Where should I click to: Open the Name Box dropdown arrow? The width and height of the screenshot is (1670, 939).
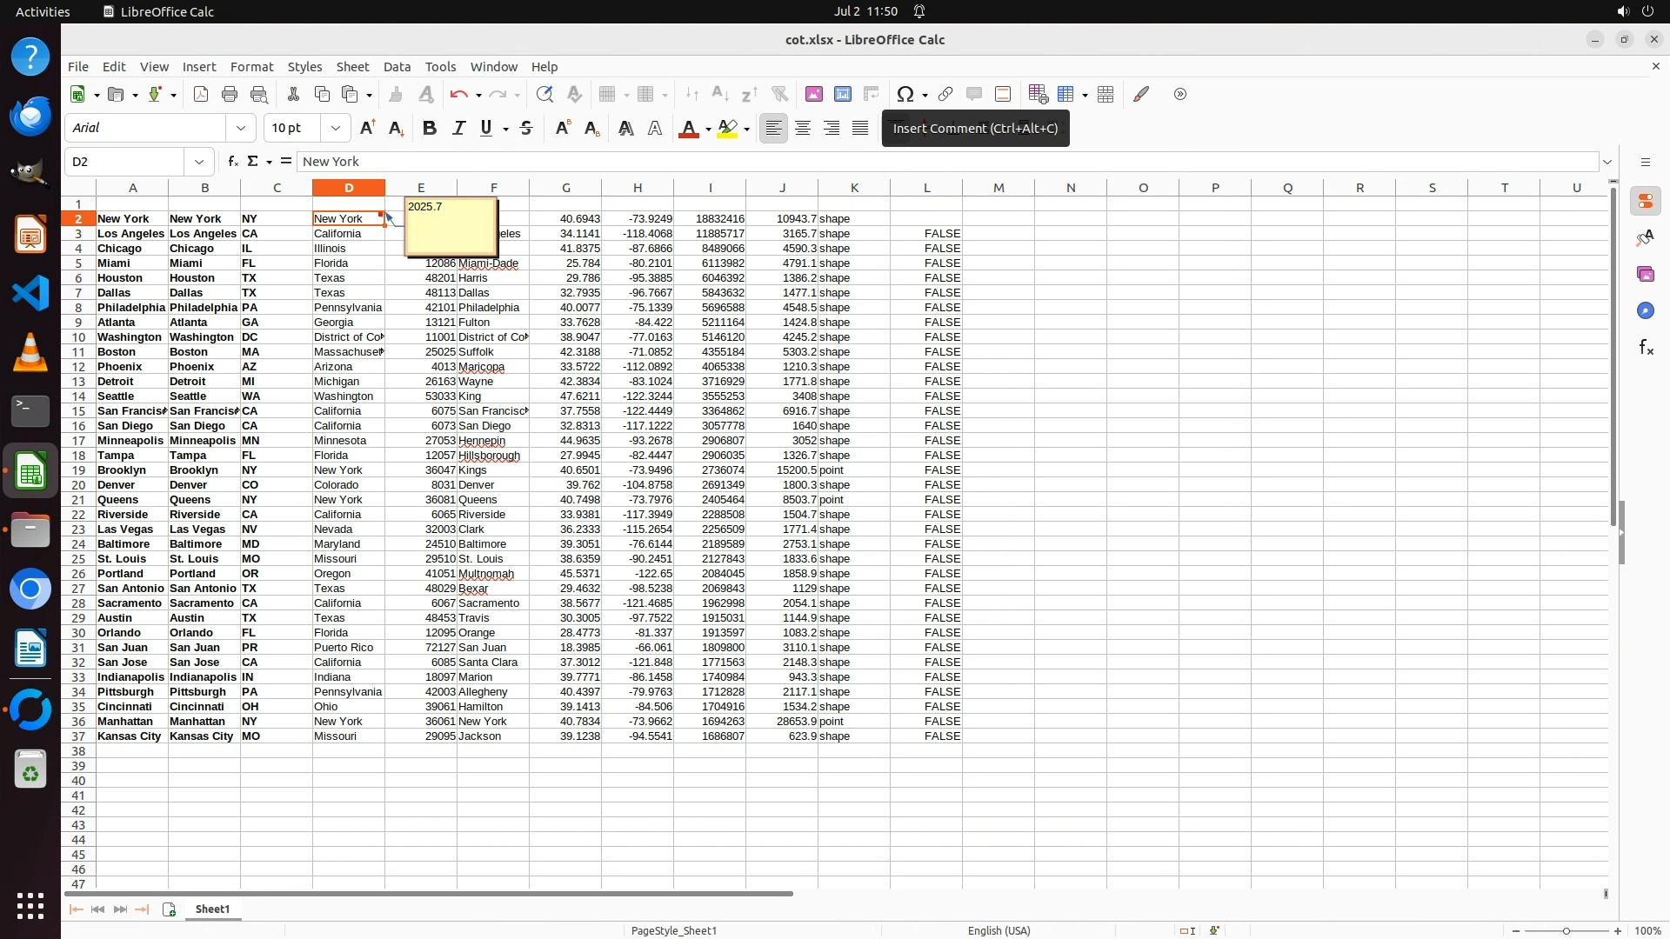199,162
